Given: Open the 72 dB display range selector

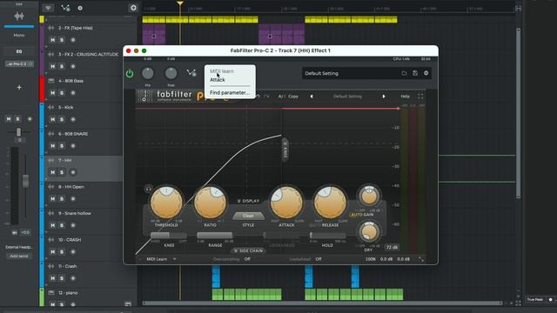Looking at the screenshot, I should point(392,247).
